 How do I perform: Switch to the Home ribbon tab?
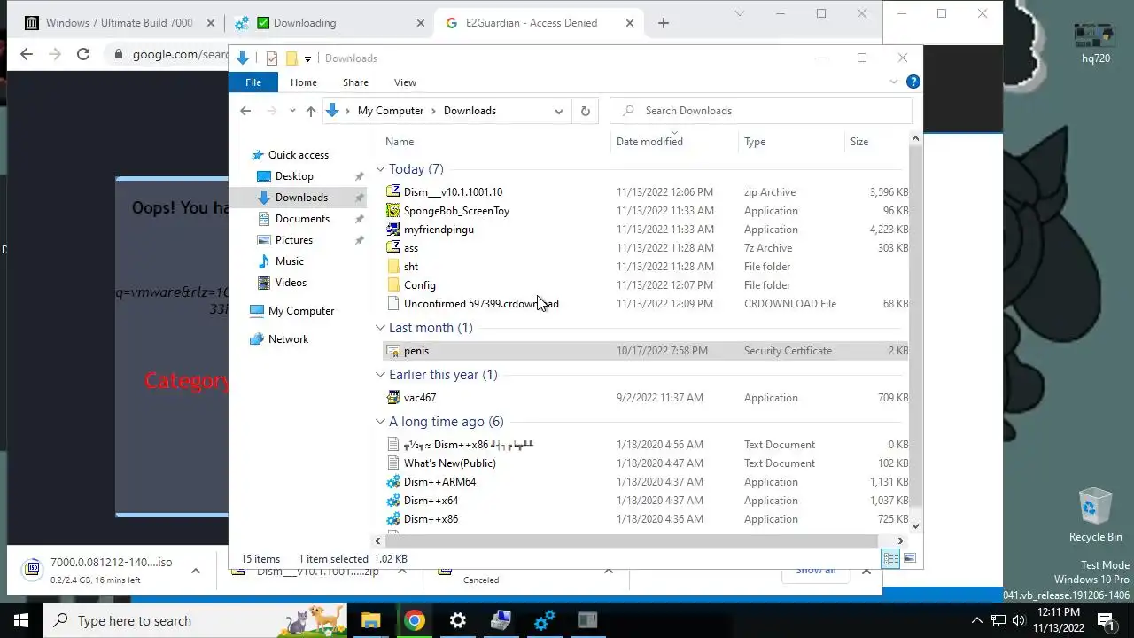coord(304,82)
